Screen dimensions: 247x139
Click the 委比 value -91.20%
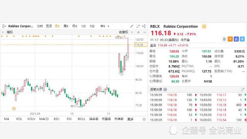(239, 61)
